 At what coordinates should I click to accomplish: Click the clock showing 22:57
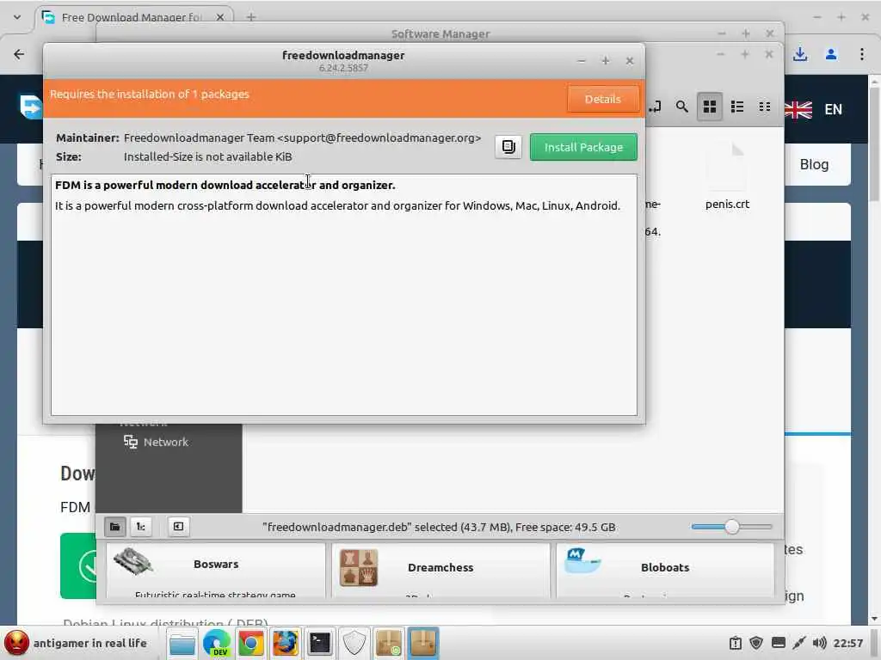click(847, 643)
